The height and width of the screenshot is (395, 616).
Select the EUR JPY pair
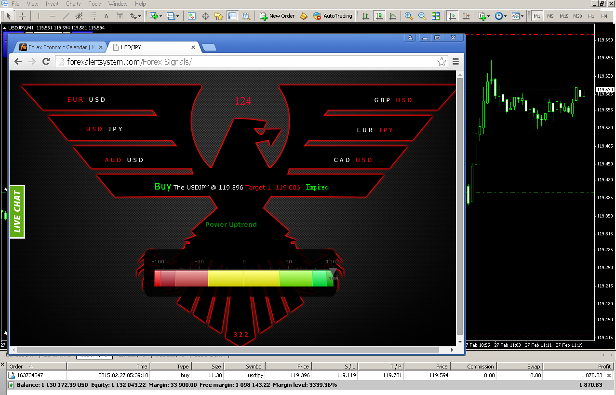pyautogui.click(x=375, y=130)
